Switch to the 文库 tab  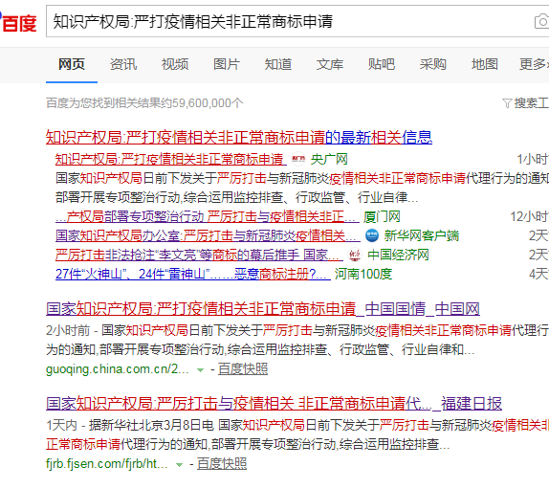point(330,64)
